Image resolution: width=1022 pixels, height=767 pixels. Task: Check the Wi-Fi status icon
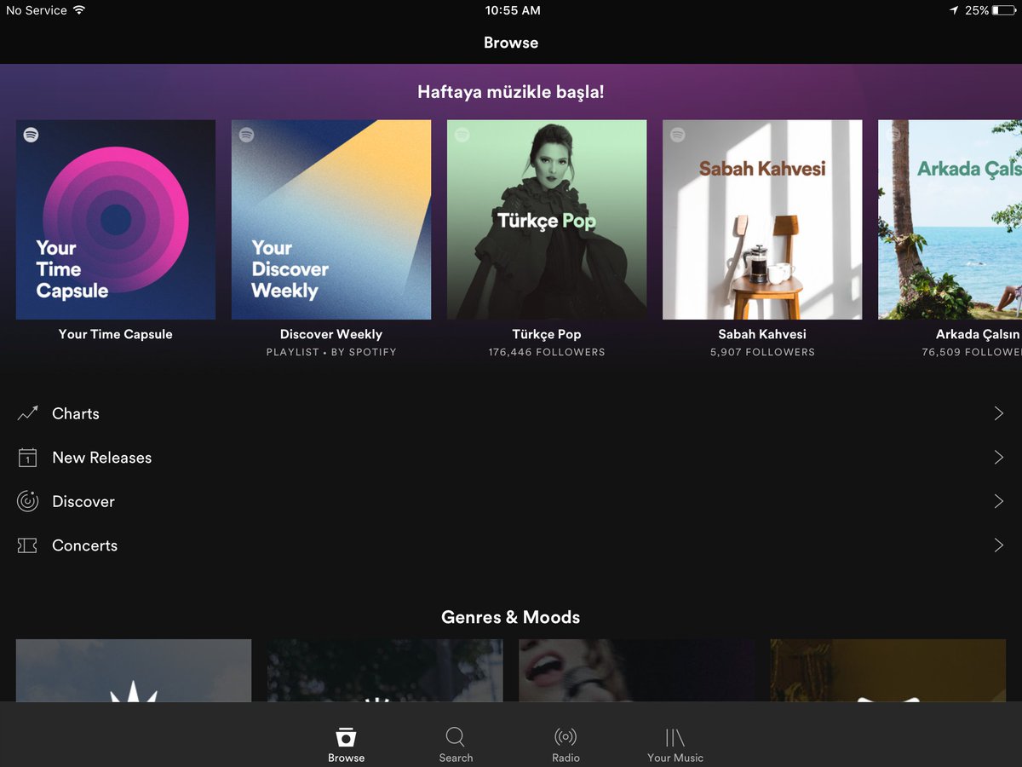coord(79,10)
